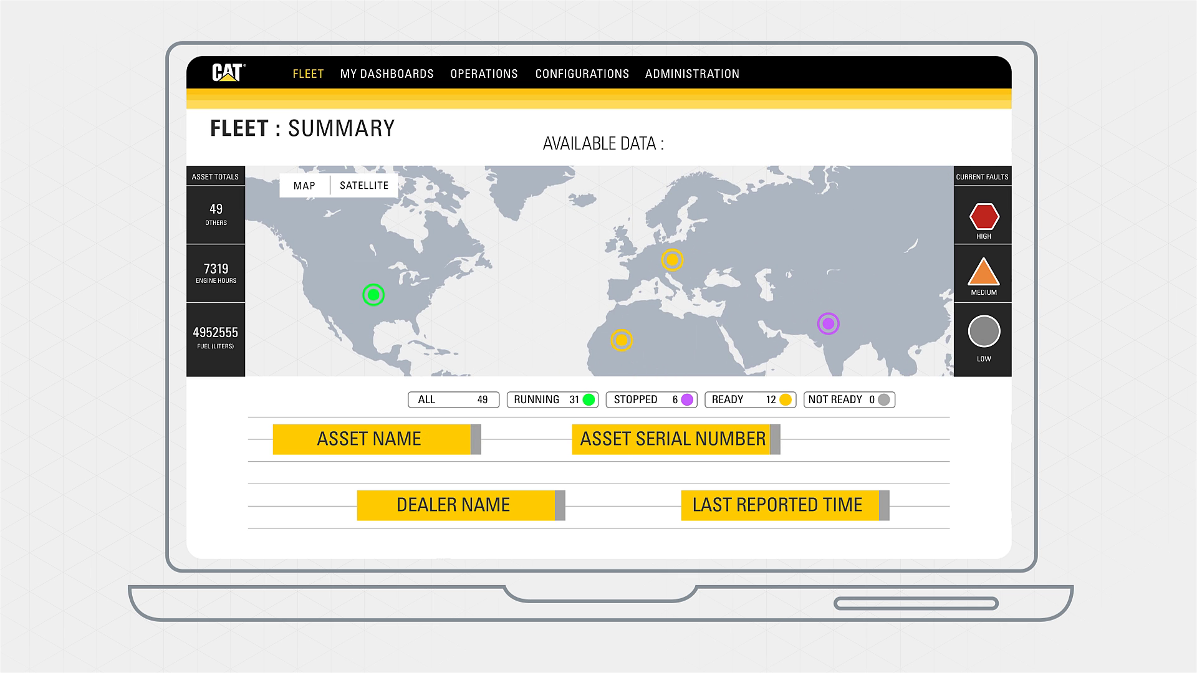Click the gray Low fault circle

pos(984,332)
